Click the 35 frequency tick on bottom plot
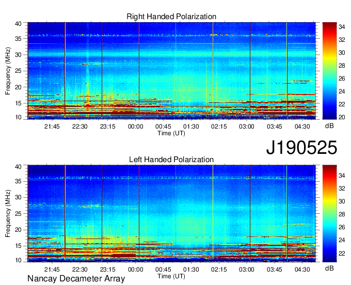The image size is (351, 285). (x=19, y=181)
